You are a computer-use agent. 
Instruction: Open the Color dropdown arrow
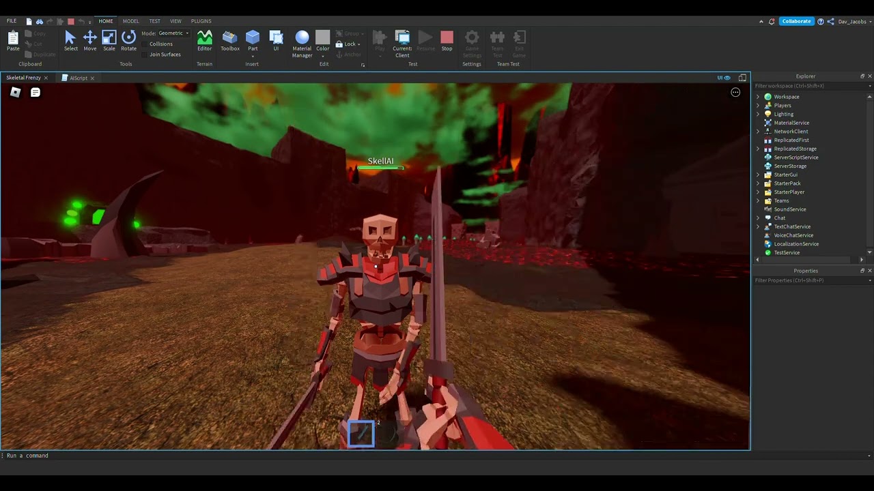[x=323, y=56]
